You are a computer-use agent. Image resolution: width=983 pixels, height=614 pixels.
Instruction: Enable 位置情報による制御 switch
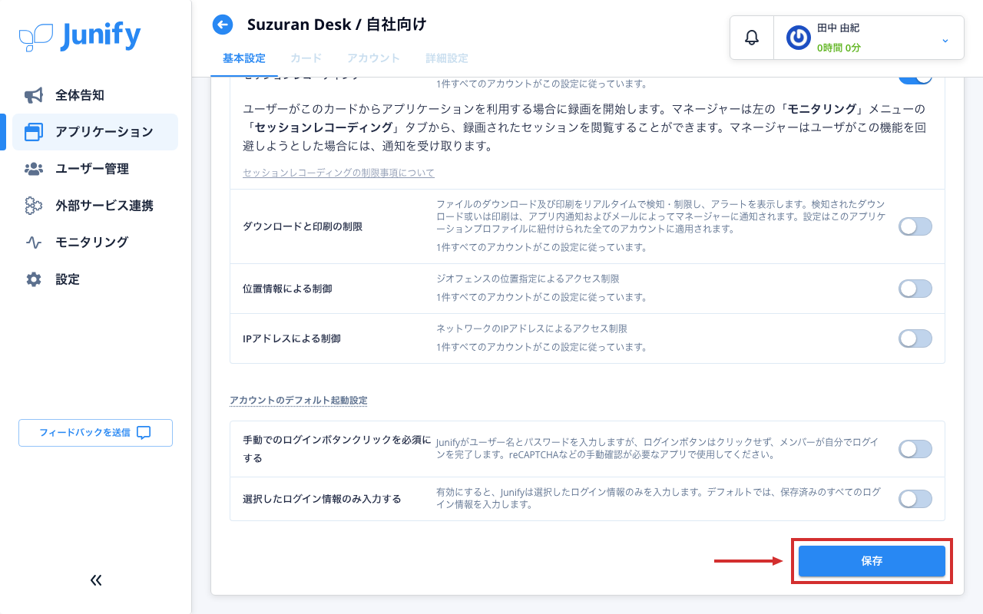click(915, 289)
